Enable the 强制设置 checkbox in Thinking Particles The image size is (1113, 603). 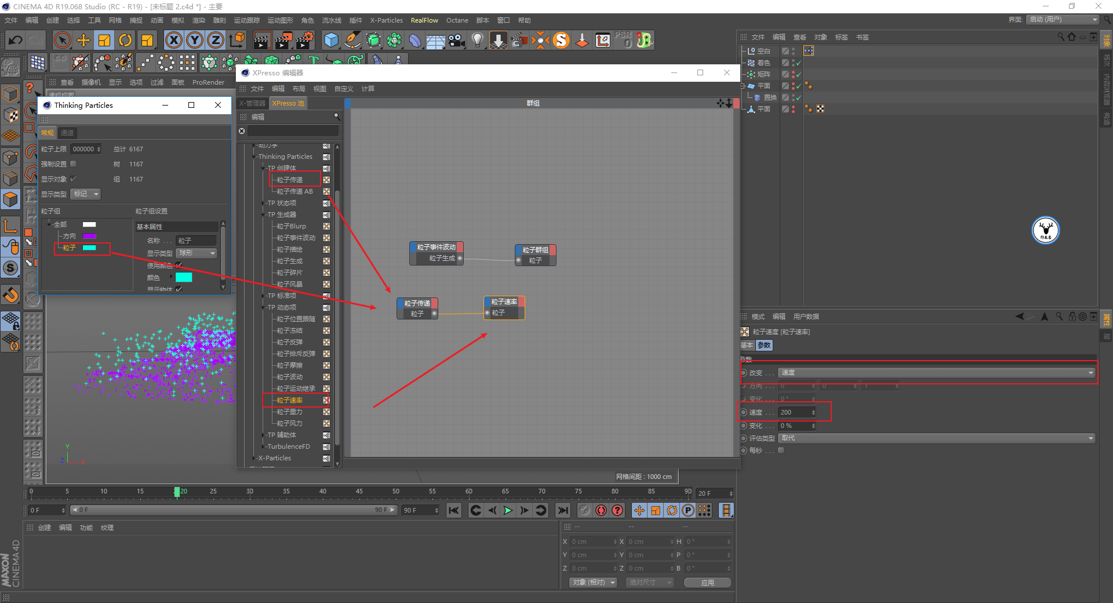pos(73,164)
